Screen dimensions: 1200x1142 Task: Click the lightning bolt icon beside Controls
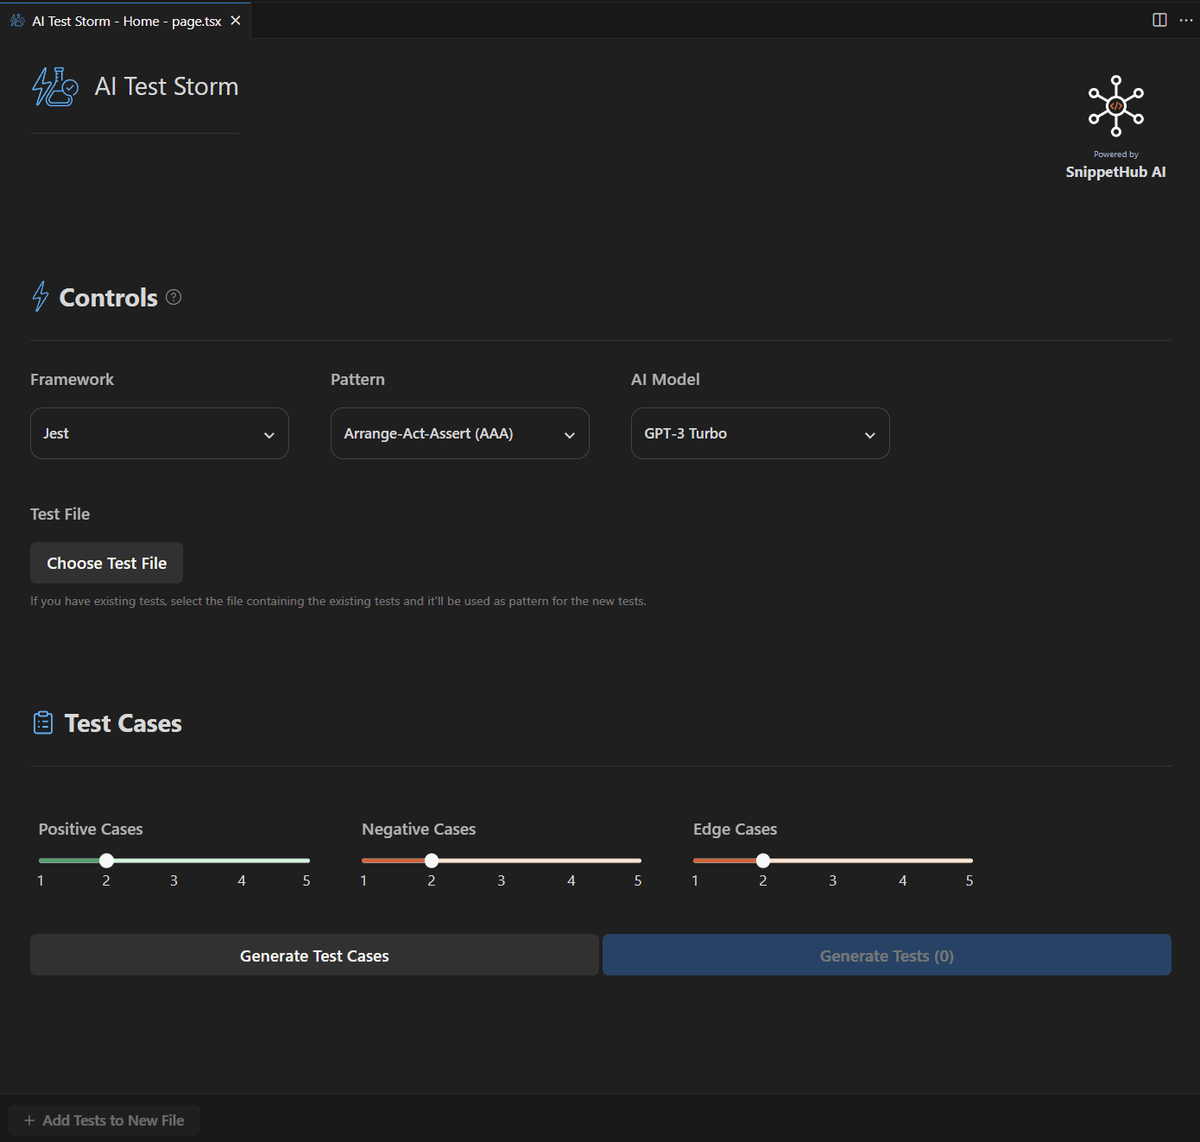[41, 296]
